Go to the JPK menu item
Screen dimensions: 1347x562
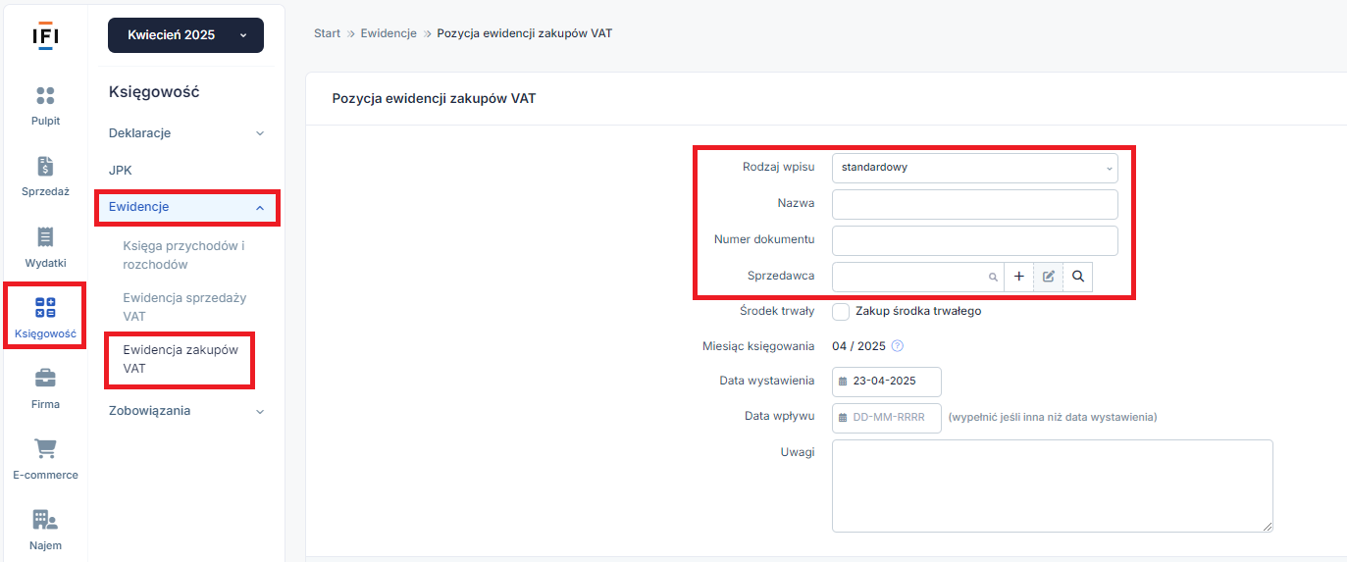pyautogui.click(x=121, y=170)
